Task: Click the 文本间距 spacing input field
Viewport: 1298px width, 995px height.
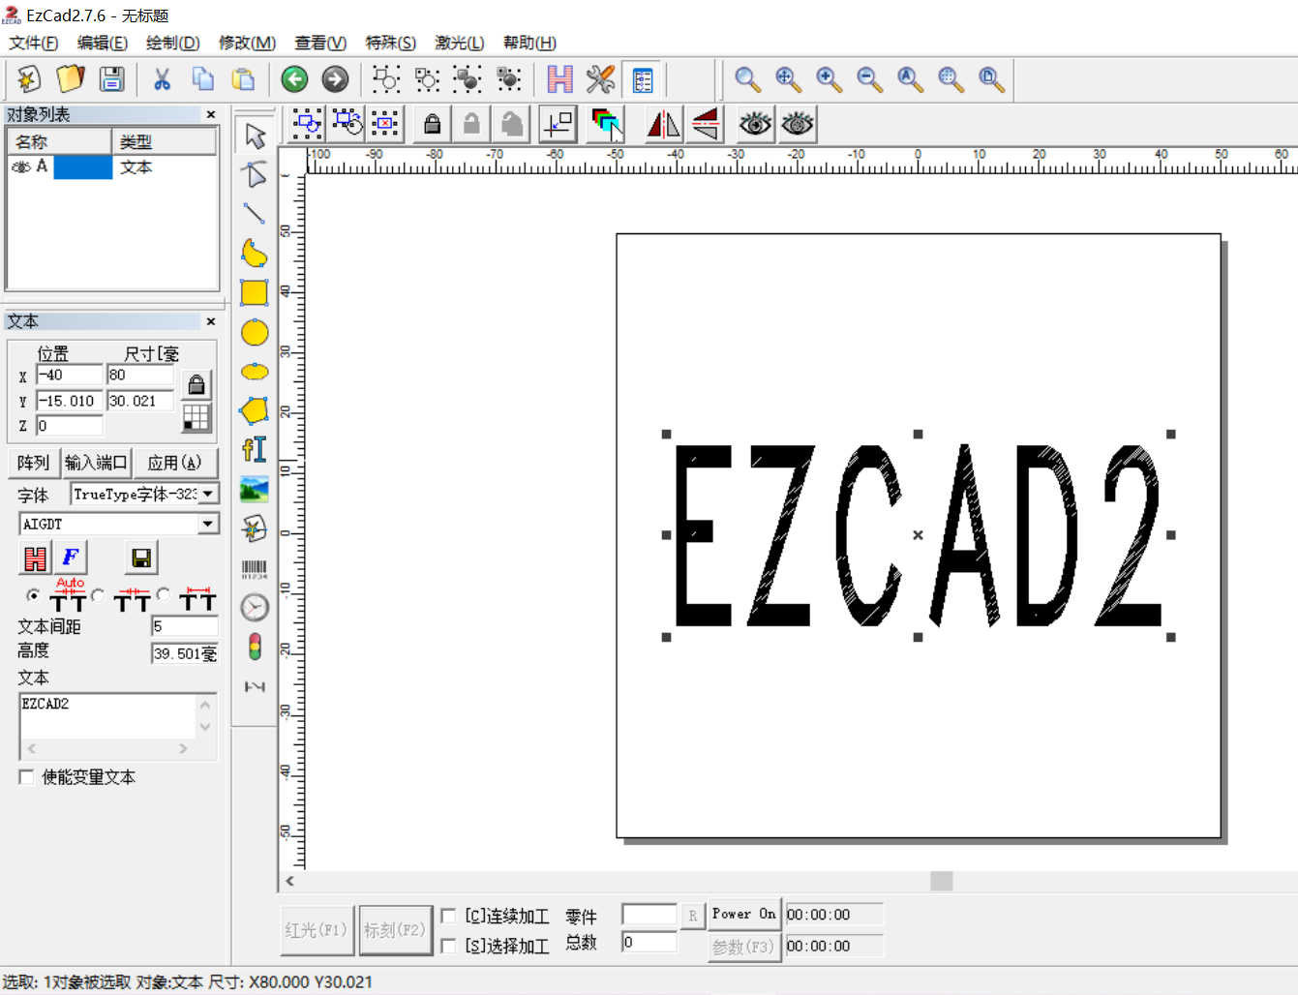Action: coord(184,626)
